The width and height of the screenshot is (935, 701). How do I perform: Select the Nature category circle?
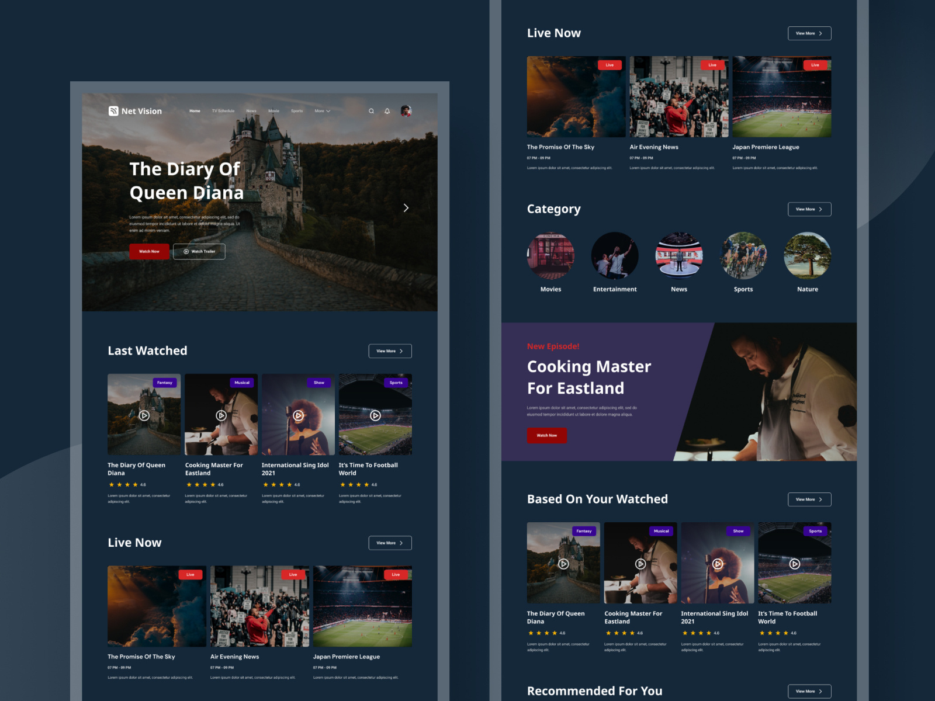click(x=807, y=255)
